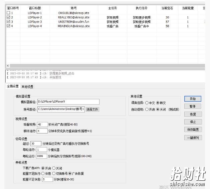Click gem value 30 in LDPlayer-2 row
This screenshot has height=189, width=210.
point(167,17)
